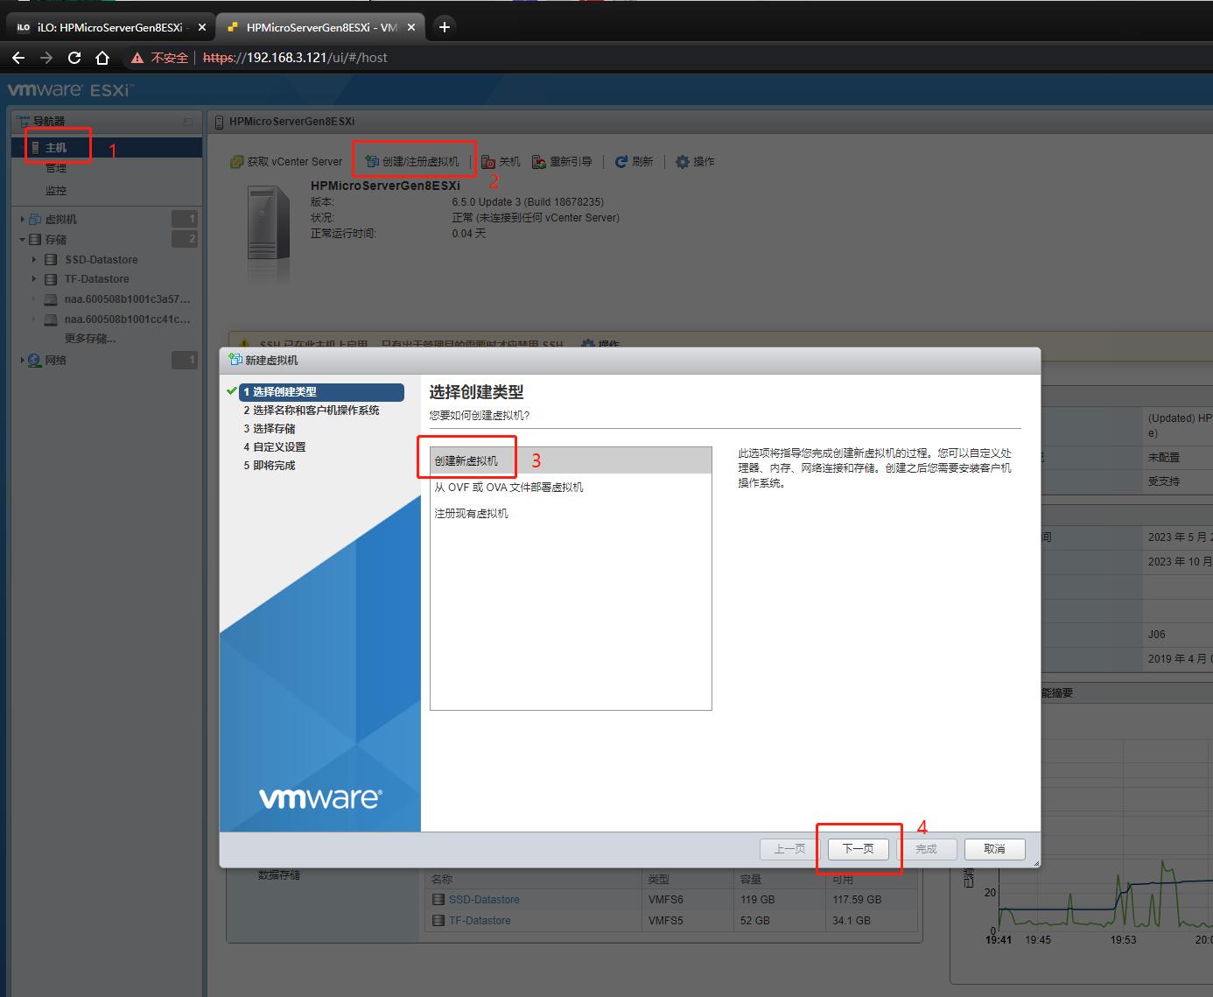1213x997 pixels.
Task: Open the SSD-Datastore link in datastore table
Action: 484,900
